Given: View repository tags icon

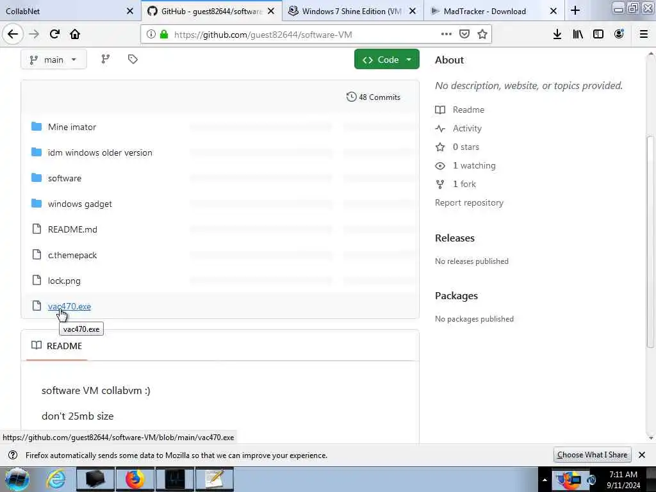Looking at the screenshot, I should [133, 60].
